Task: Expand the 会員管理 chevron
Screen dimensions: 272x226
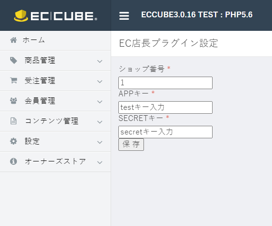Action: [100, 102]
